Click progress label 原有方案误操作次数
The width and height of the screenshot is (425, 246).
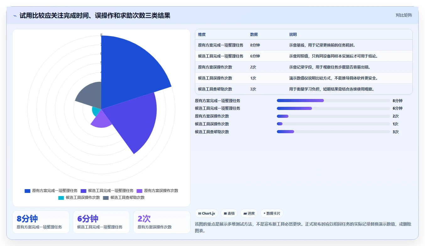[212, 116]
